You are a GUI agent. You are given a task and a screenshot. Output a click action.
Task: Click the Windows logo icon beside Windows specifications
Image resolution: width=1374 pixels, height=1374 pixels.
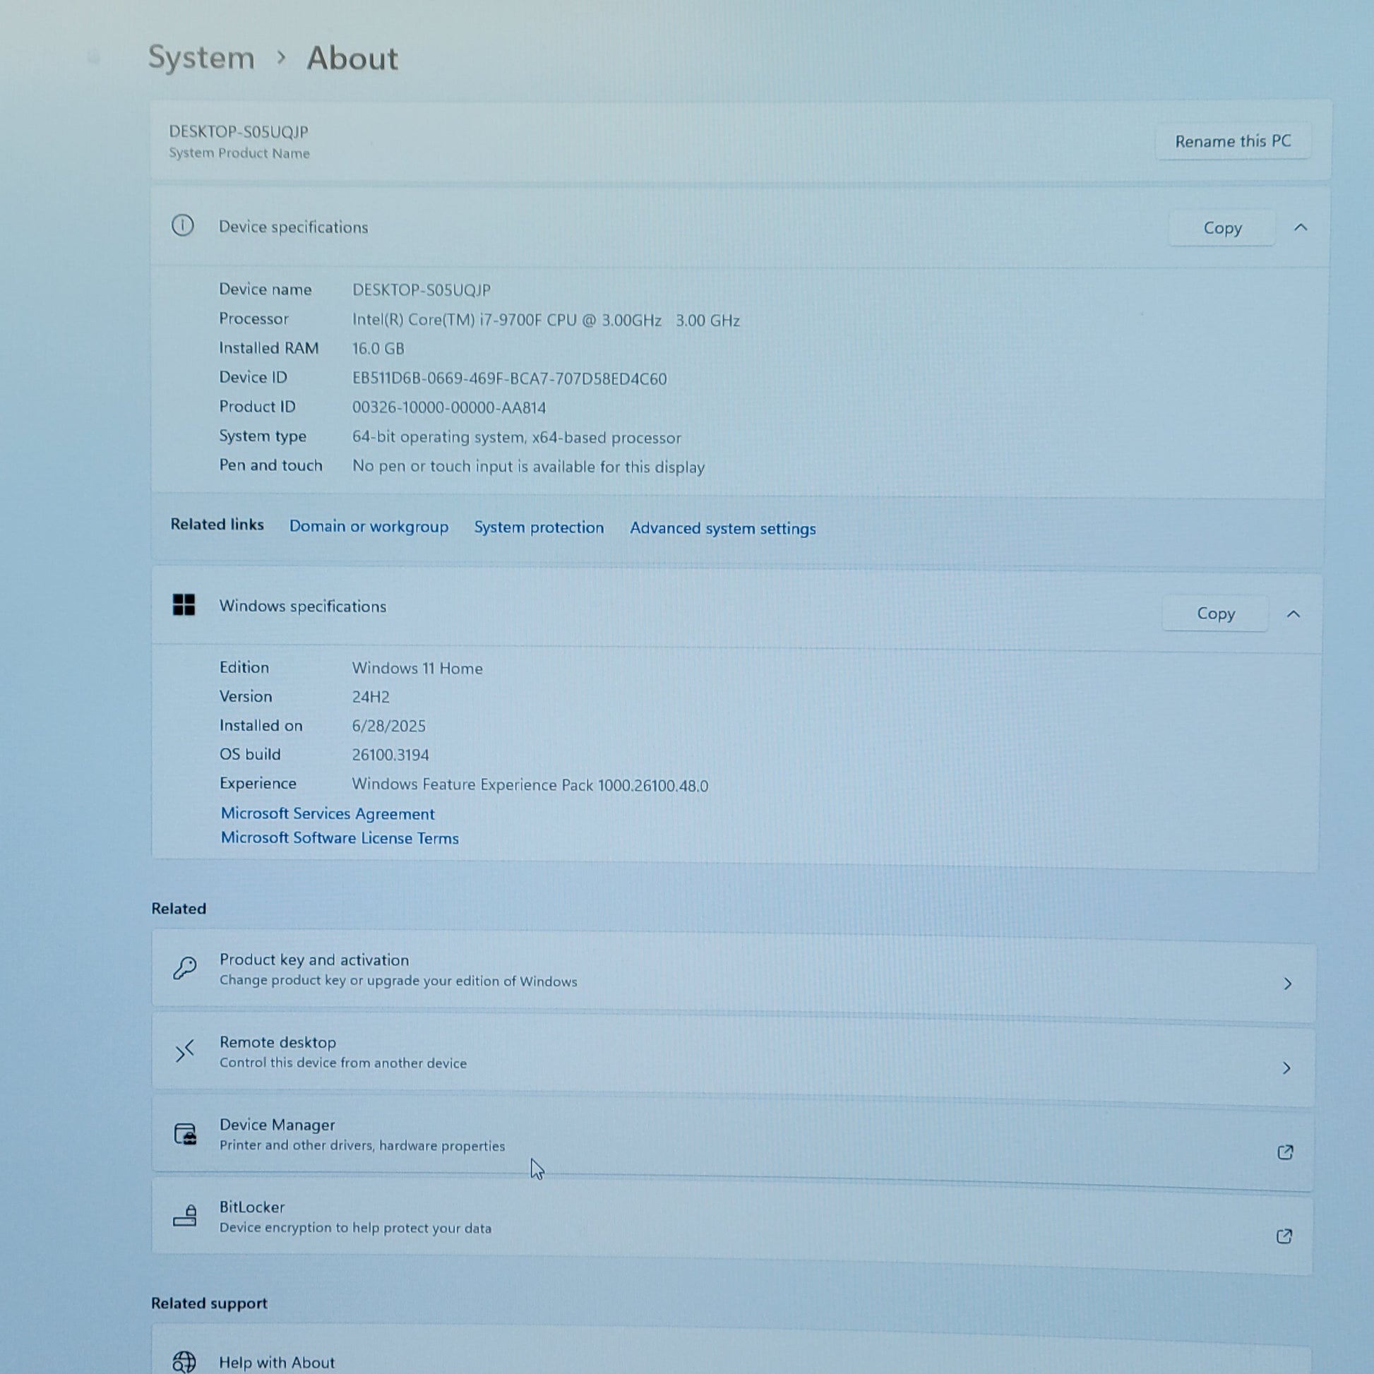[x=184, y=605]
